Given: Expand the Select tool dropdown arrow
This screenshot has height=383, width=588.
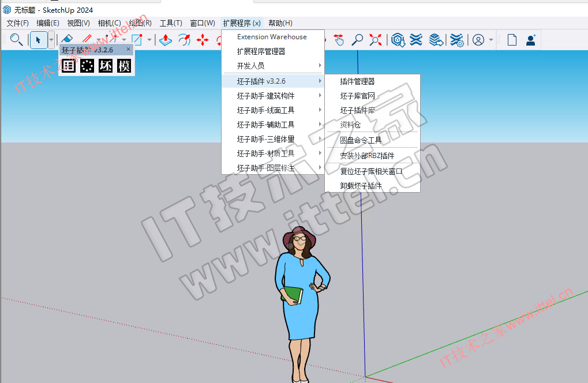Looking at the screenshot, I should point(51,40).
